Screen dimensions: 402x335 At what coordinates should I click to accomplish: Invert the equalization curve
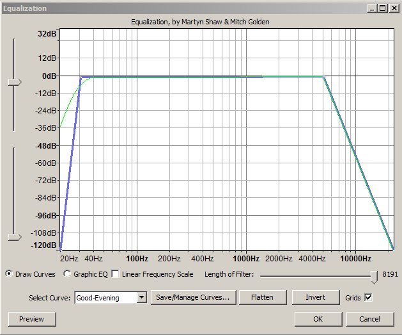pyautogui.click(x=315, y=297)
